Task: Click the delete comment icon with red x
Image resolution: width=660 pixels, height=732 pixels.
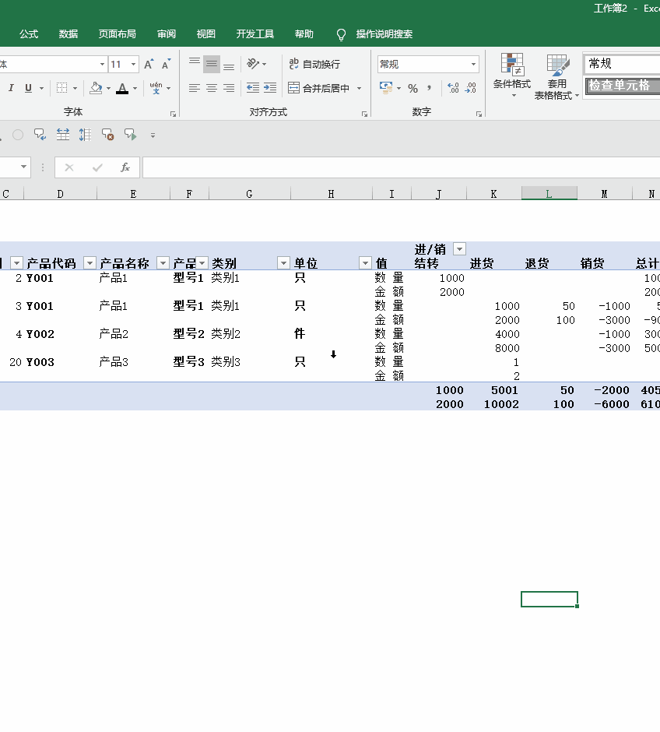Action: 107,135
